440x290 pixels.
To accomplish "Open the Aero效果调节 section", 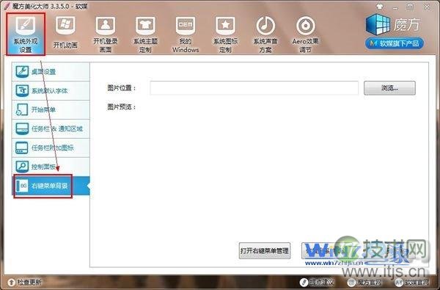I will coord(305,35).
